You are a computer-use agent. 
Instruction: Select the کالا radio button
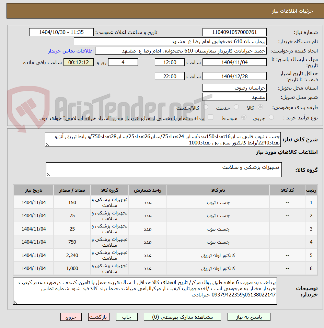(x=261, y=107)
